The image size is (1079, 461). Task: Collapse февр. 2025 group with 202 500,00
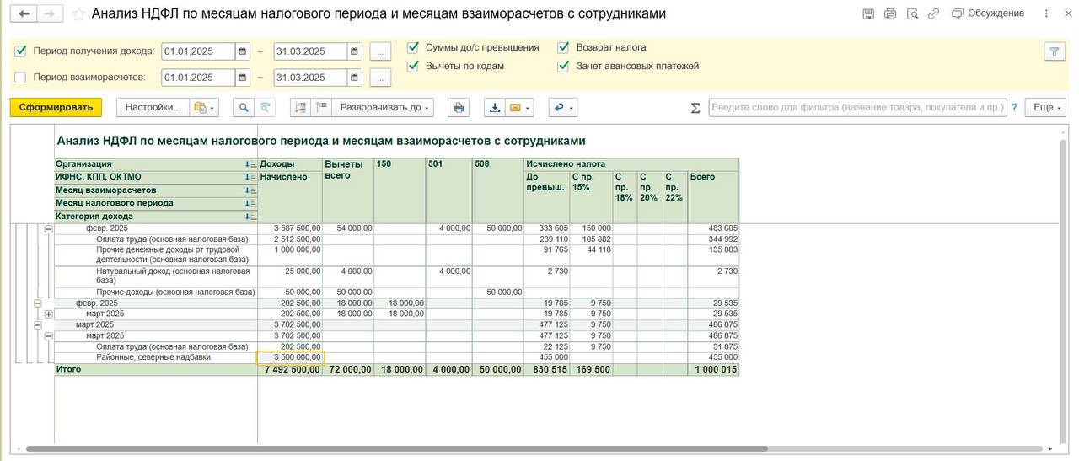click(37, 303)
